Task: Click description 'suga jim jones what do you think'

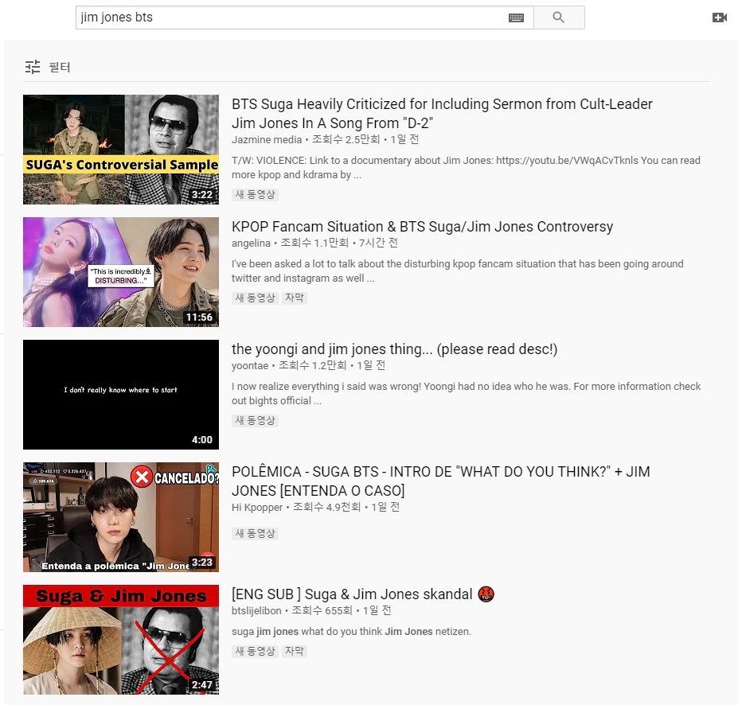Action: (351, 632)
